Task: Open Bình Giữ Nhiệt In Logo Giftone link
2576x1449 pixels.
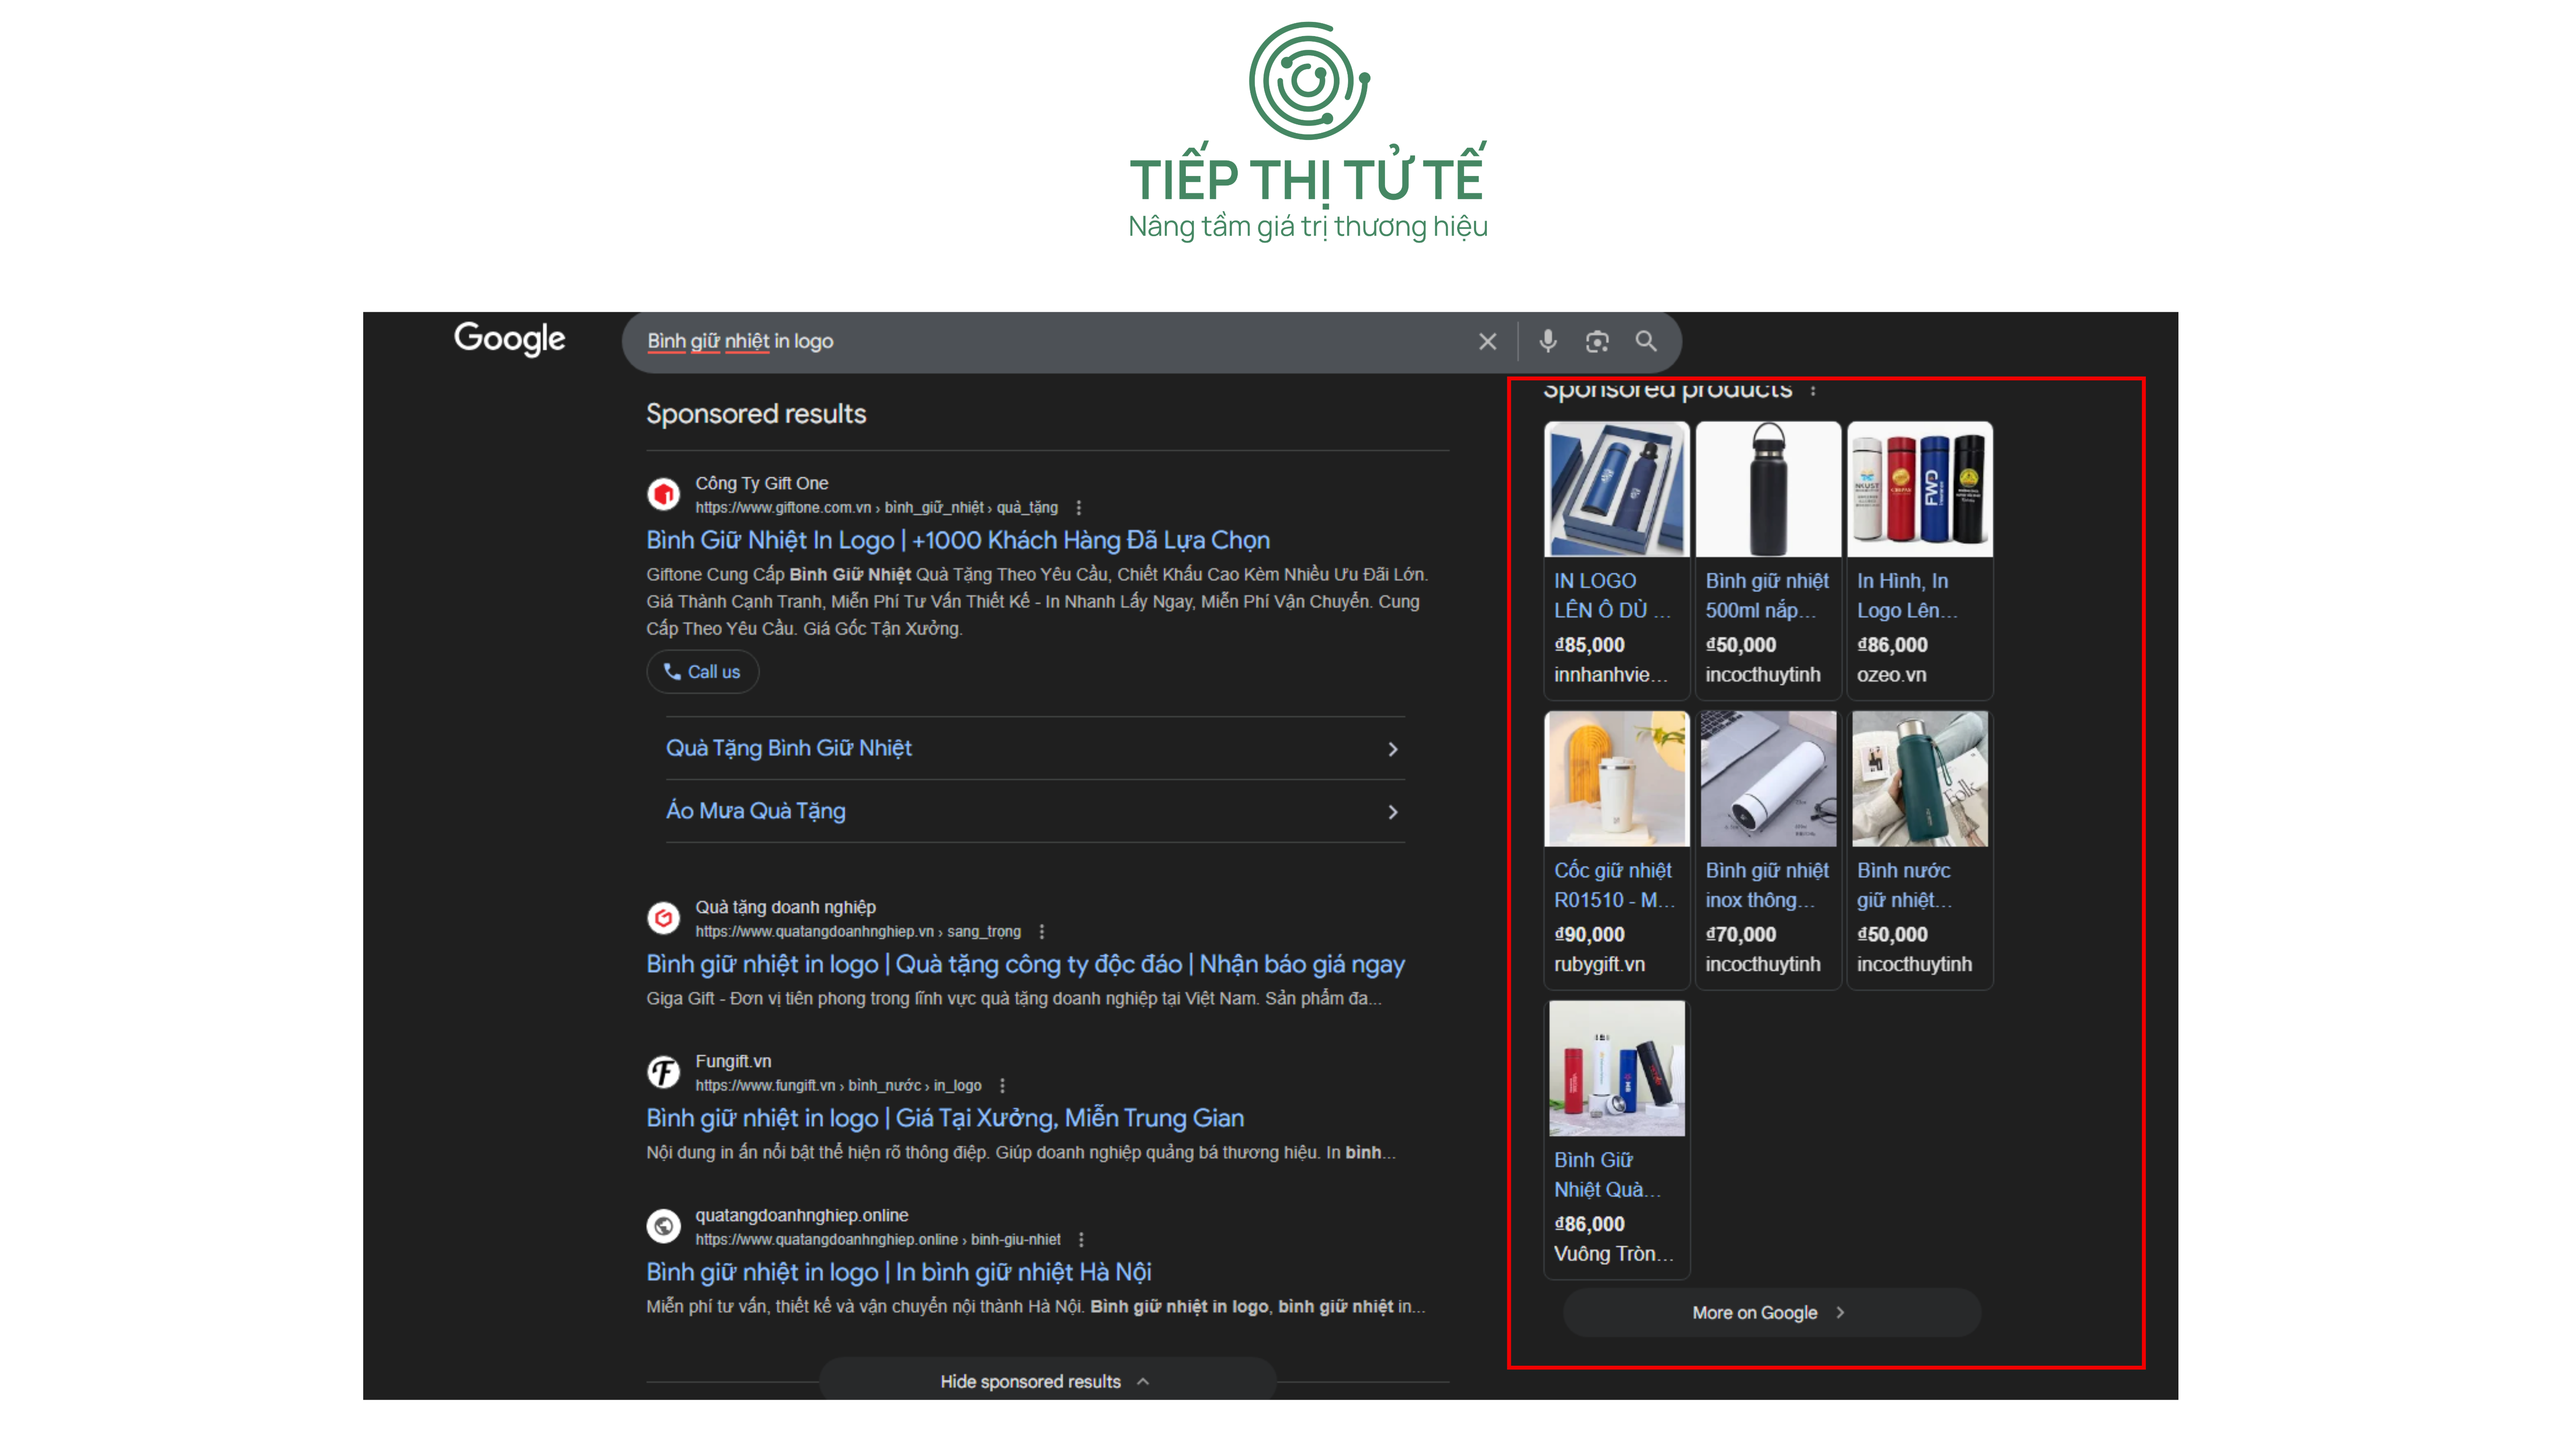Action: coord(957,541)
